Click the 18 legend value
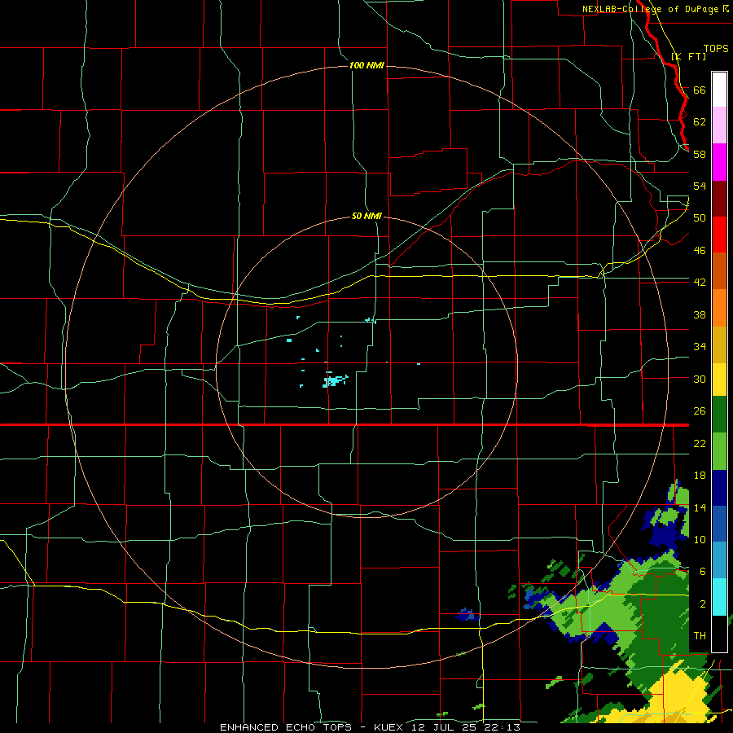Viewport: 733px width, 733px height. pyautogui.click(x=700, y=476)
